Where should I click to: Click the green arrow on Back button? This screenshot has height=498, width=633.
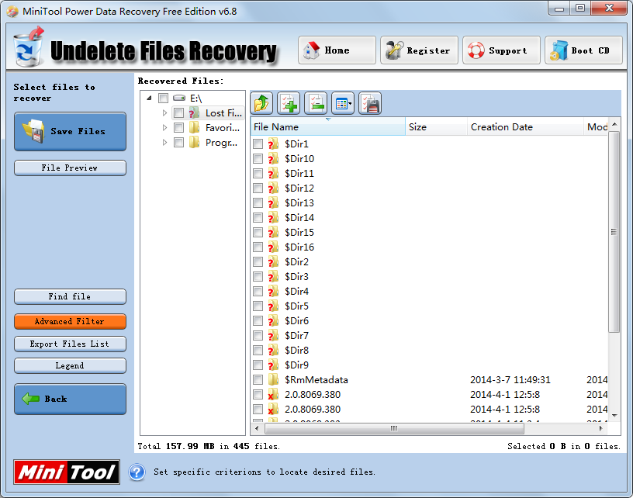click(x=30, y=399)
